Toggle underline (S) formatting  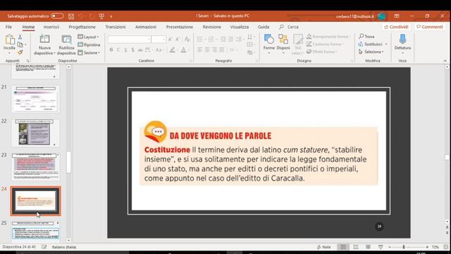(x=125, y=50)
